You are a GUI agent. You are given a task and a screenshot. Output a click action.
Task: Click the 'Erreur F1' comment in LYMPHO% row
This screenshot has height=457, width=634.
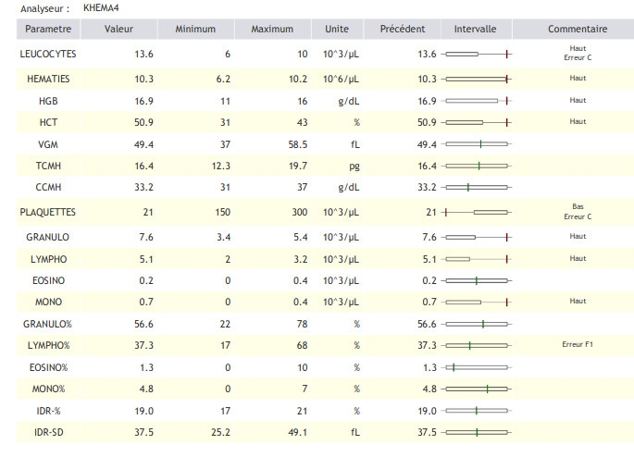[x=577, y=344]
